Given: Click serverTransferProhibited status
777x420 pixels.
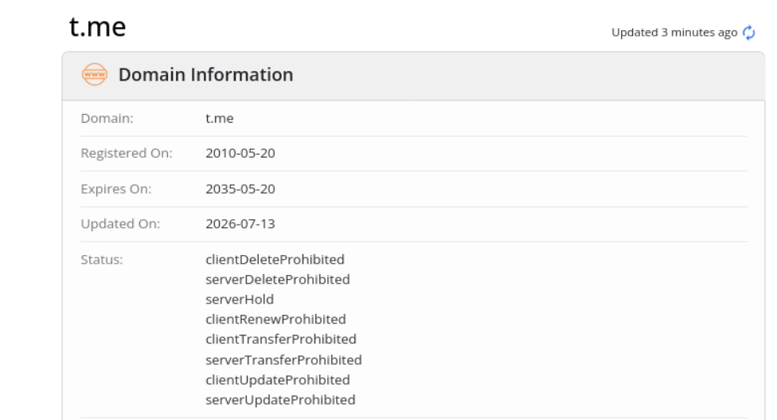Looking at the screenshot, I should point(283,360).
